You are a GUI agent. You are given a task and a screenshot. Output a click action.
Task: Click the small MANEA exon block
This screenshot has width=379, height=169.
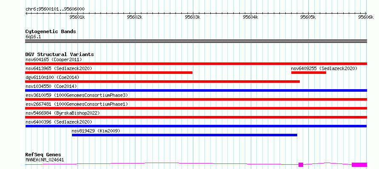301,165
